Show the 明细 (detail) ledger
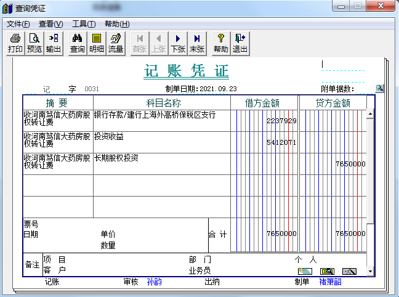Viewport: 399px width, 297px height. (x=97, y=43)
